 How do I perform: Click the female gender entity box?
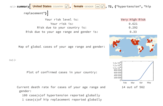point(89,6)
